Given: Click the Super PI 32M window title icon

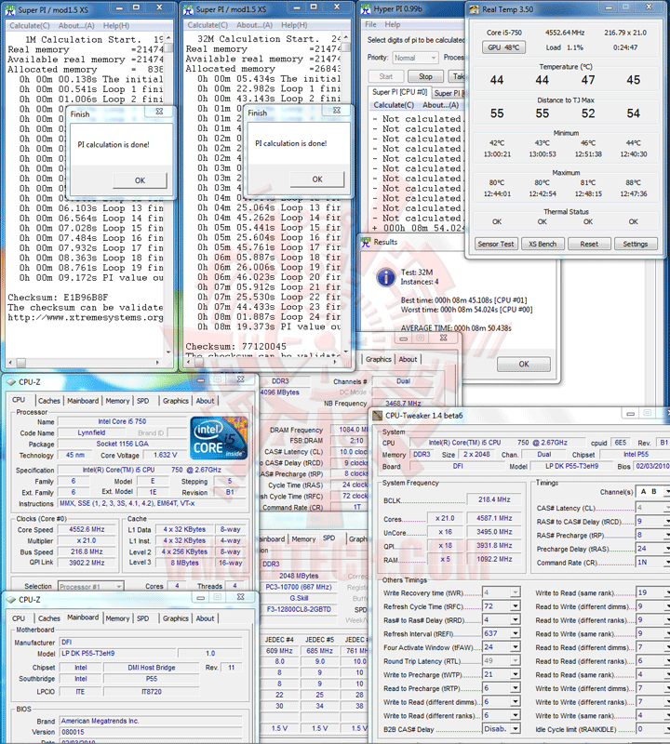Looking at the screenshot, I should [189, 9].
